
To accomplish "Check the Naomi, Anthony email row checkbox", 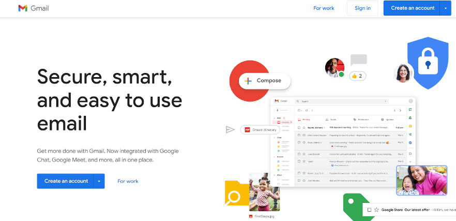I will pos(299,127).
